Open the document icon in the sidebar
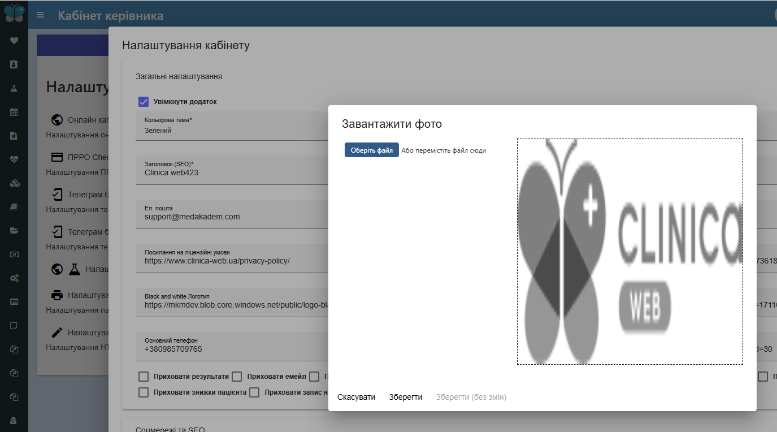 click(x=14, y=136)
